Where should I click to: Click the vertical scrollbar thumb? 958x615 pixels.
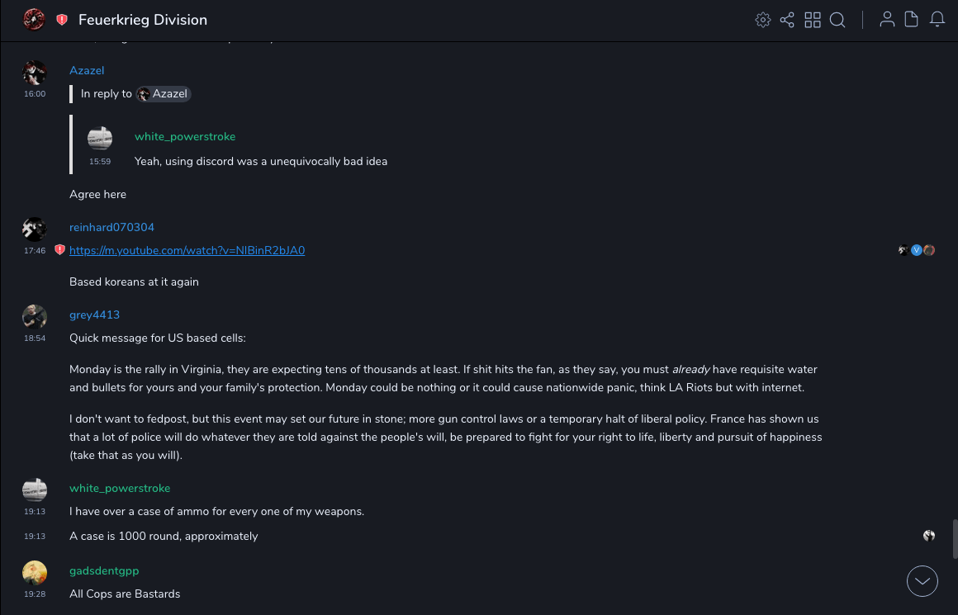954,539
